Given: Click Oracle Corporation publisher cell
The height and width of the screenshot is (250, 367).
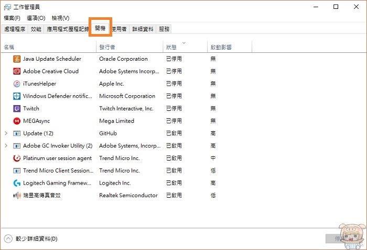Looking at the screenshot, I should 123,59.
